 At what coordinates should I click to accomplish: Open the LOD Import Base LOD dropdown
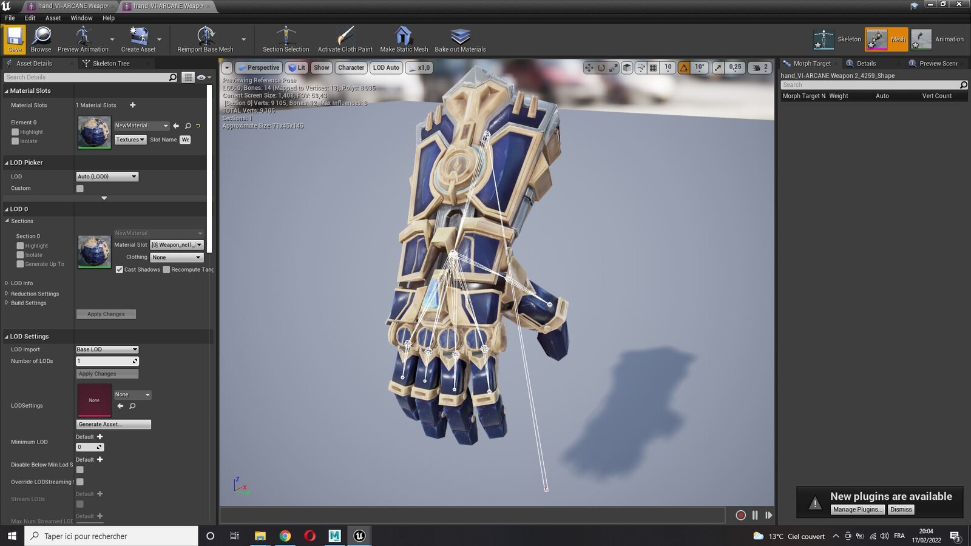click(107, 349)
